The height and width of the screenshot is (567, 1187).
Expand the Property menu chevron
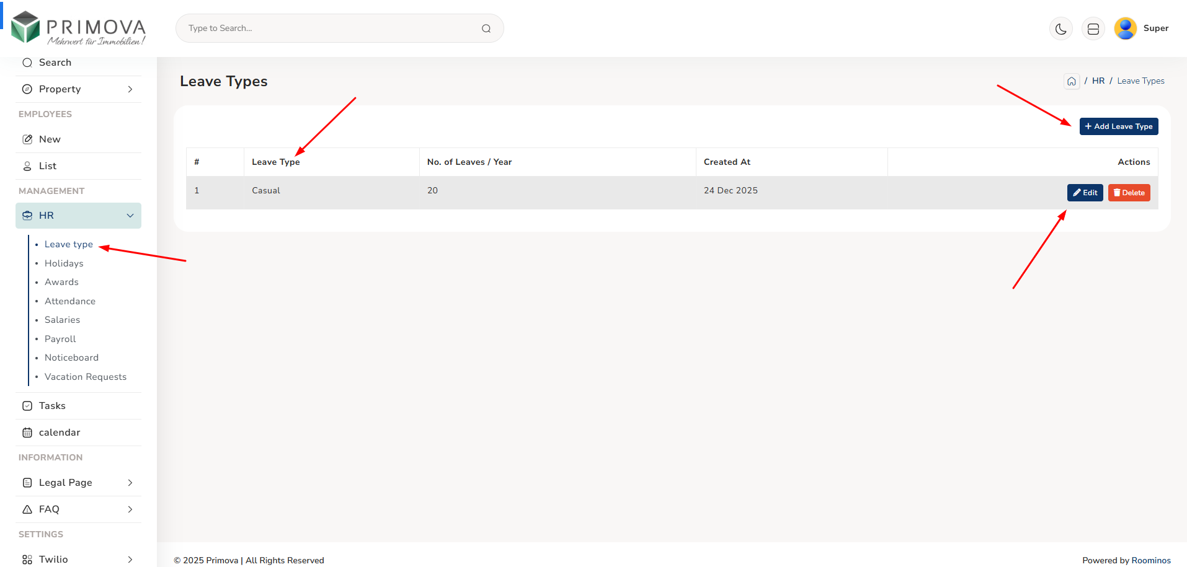(x=130, y=89)
